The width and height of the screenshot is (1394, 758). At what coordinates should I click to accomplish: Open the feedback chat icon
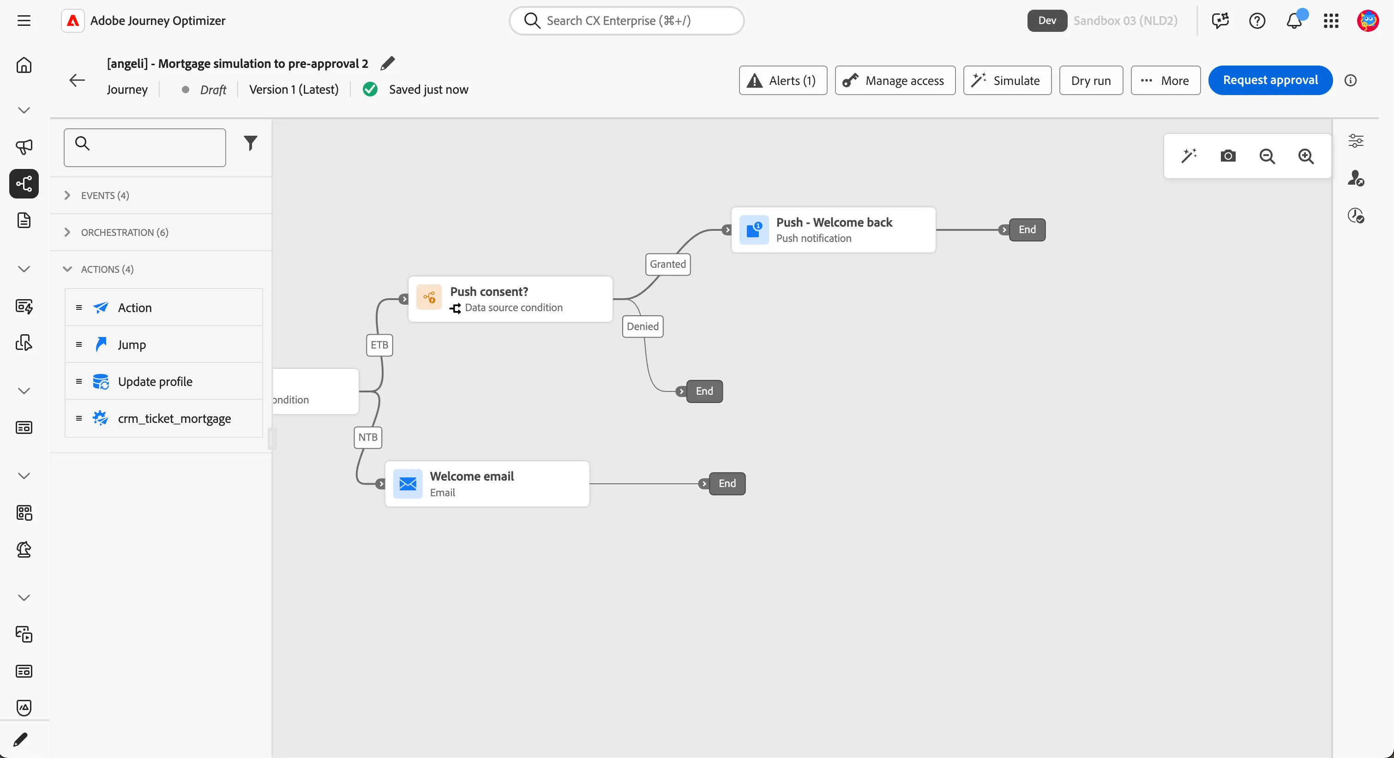tap(1220, 21)
